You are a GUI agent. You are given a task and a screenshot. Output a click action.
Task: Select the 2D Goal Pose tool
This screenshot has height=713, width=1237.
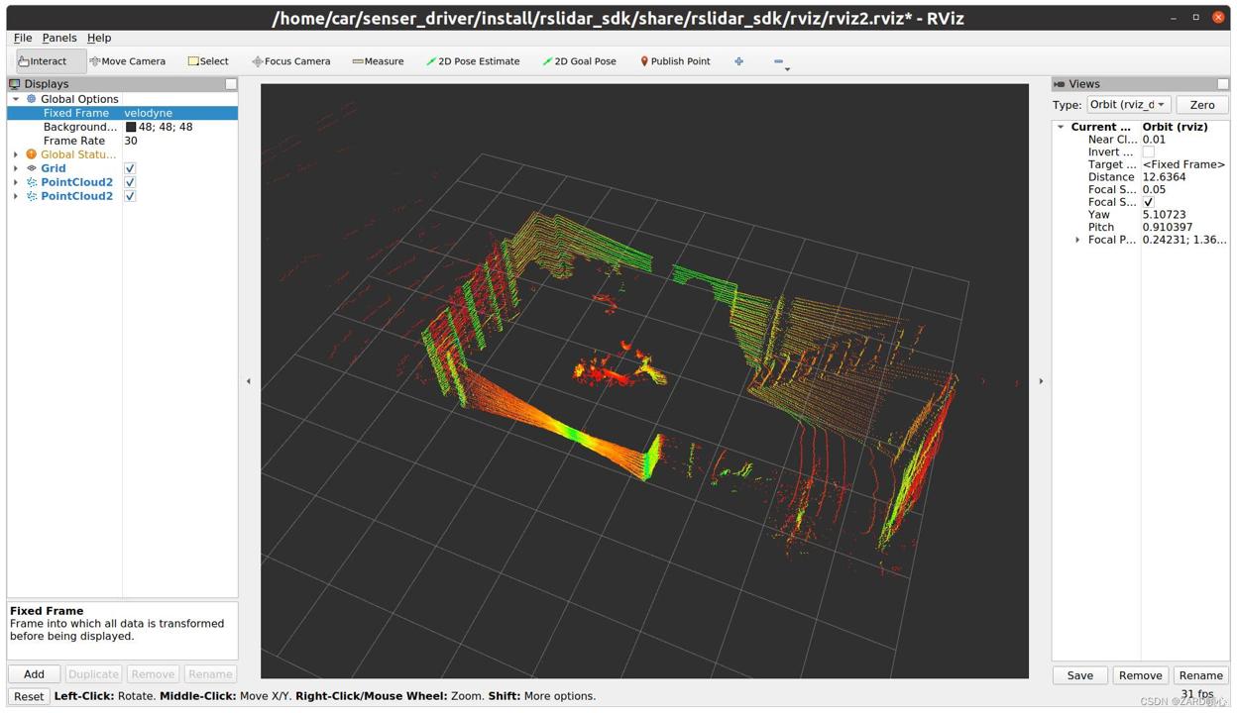579,61
